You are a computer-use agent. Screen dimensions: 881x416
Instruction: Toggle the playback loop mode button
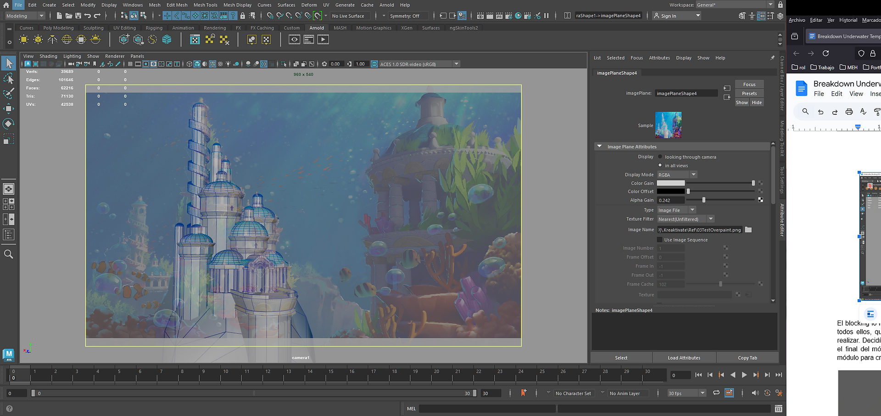coord(716,393)
